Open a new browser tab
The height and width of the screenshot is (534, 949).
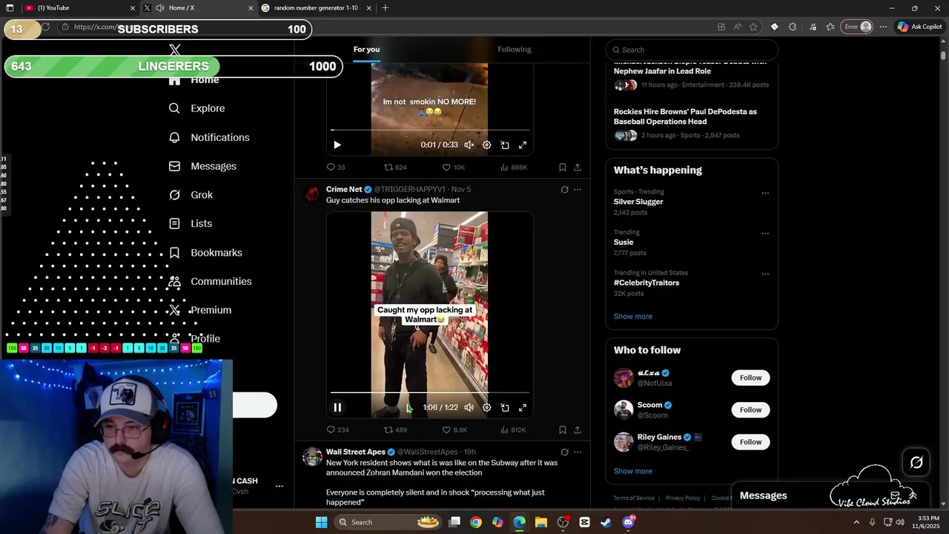pos(385,7)
